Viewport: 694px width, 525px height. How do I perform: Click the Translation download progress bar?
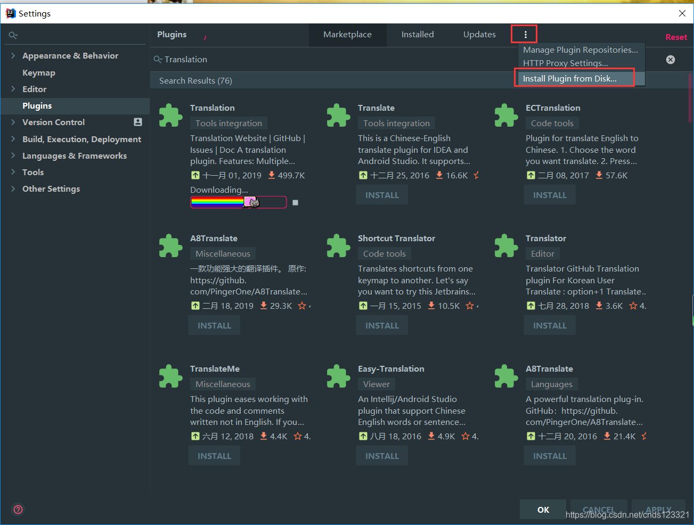coord(239,202)
